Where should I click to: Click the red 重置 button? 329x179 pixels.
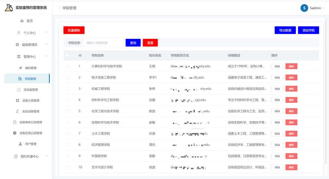(150, 43)
